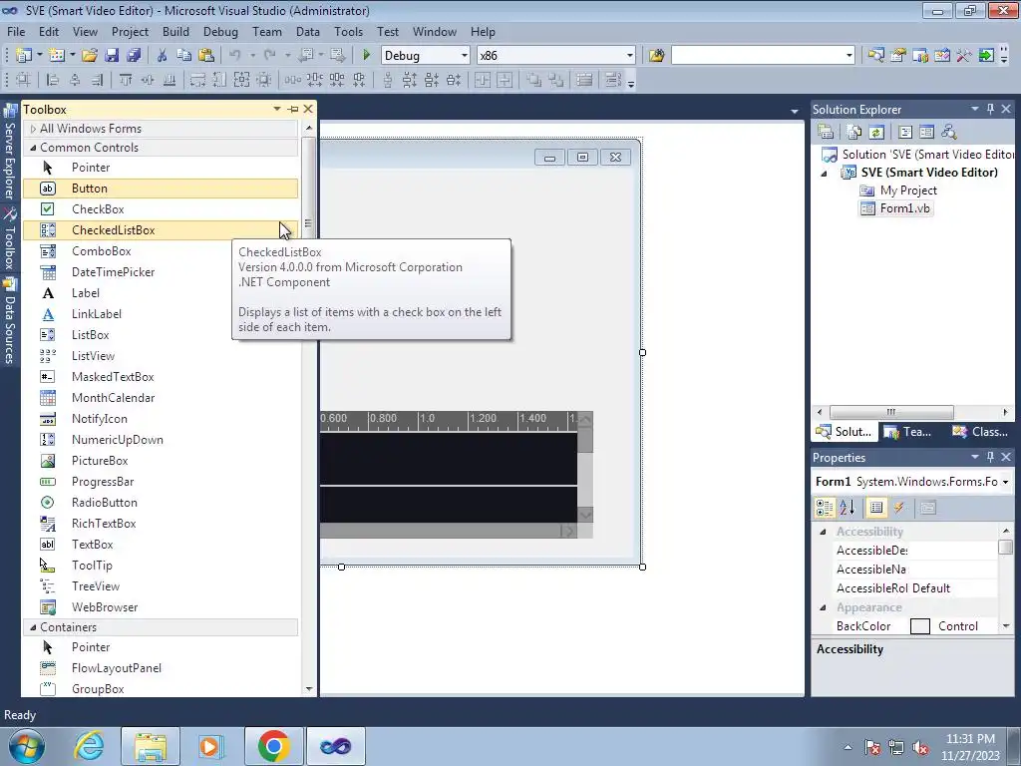Screen dimensions: 1021x766
Task: Start debugging with the green play arrow
Action: 366,56
